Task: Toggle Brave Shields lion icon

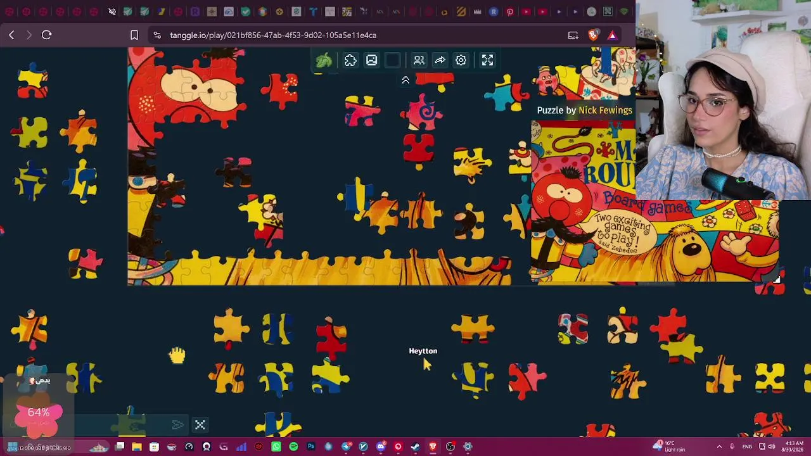Action: tap(594, 35)
